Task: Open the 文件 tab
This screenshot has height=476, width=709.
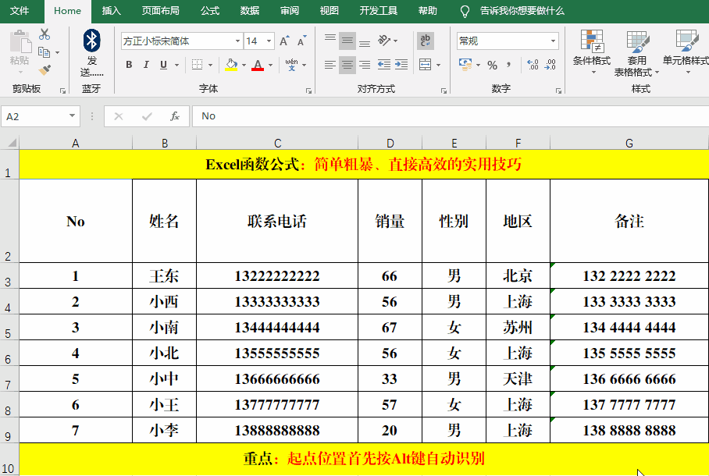Action: coord(20,10)
